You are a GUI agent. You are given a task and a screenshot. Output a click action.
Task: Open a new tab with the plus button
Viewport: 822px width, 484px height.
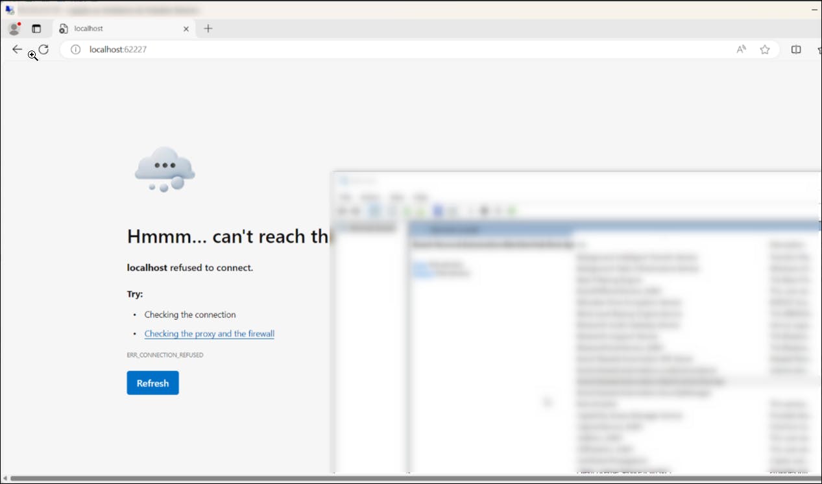coord(208,29)
